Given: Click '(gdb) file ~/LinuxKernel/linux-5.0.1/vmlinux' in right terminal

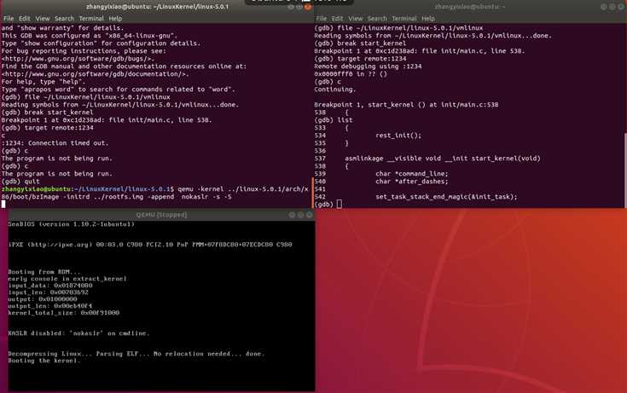Looking at the screenshot, I should 398,28.
